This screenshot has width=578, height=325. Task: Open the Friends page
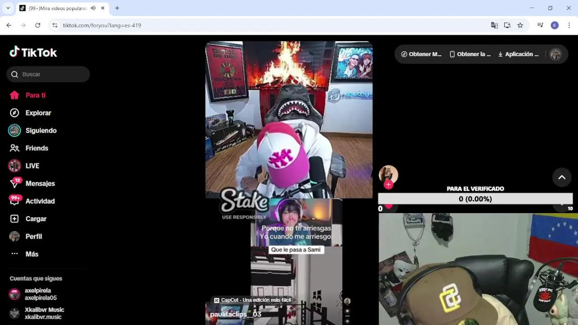[37, 148]
